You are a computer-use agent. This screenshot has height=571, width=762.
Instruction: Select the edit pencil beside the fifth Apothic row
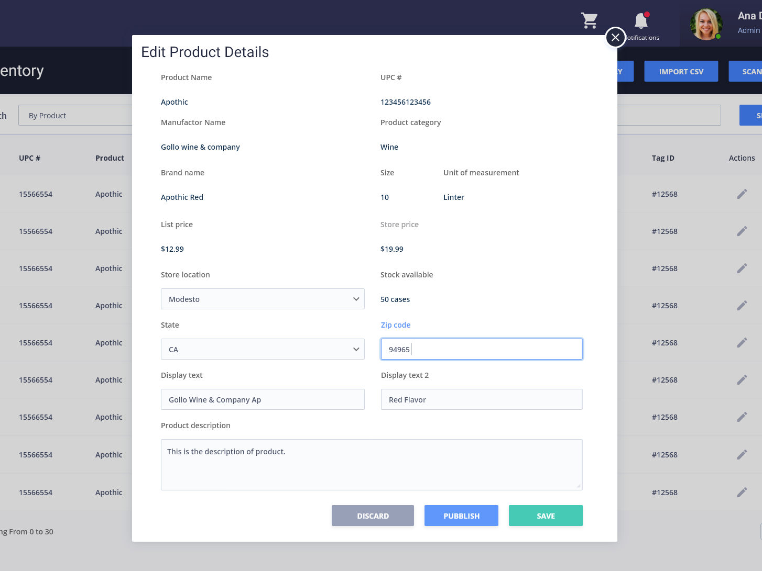pos(743,342)
